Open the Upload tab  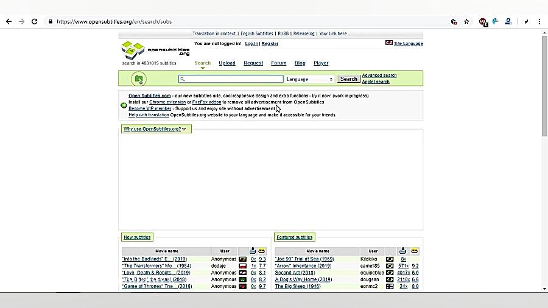(x=227, y=63)
